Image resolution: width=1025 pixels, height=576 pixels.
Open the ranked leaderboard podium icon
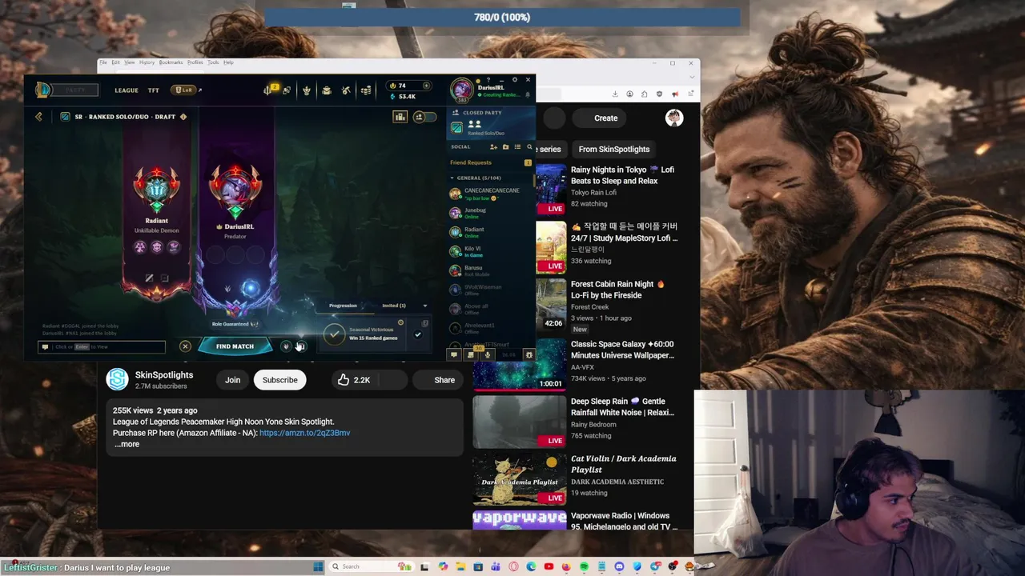(400, 117)
